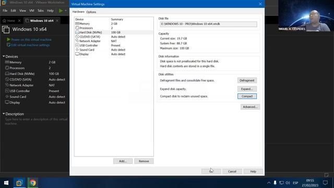Click the ESP language indicator

[295, 183]
